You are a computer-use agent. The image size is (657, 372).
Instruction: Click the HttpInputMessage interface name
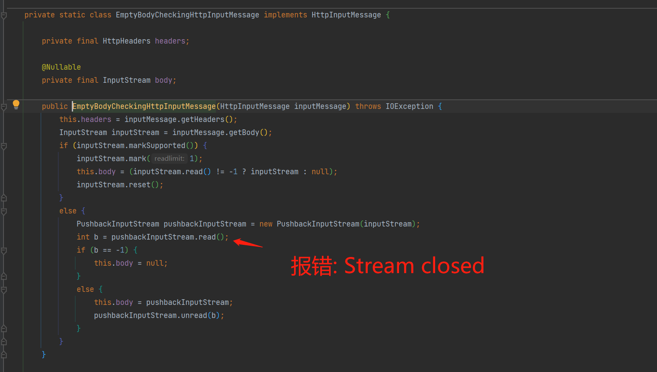(346, 14)
